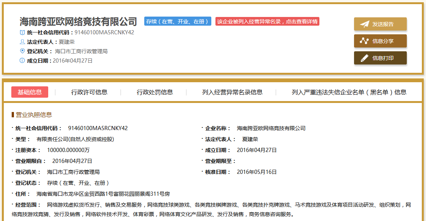Viewport: 426px width, 221px height.
Task: Click the company title 海南跨亚欧网络竞技有限公司
Action: (78, 21)
